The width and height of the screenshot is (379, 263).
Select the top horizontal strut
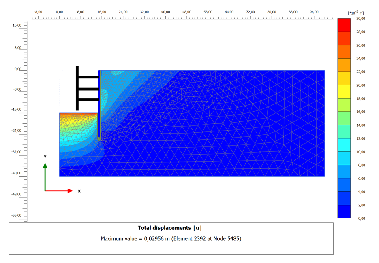[88, 77]
